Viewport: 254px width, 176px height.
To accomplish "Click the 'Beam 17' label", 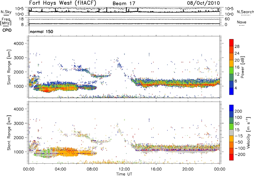I will coord(124,3).
